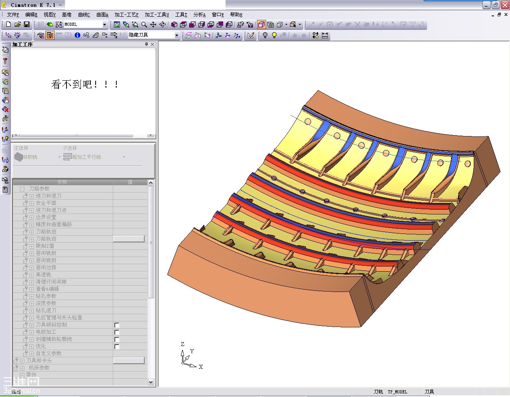Open the 帮助 menu
Image resolution: width=510 pixels, height=397 pixels.
click(x=236, y=15)
